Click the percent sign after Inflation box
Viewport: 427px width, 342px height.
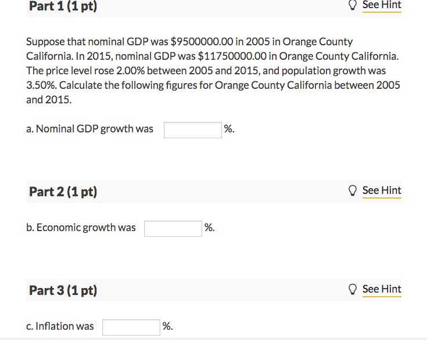167,326
